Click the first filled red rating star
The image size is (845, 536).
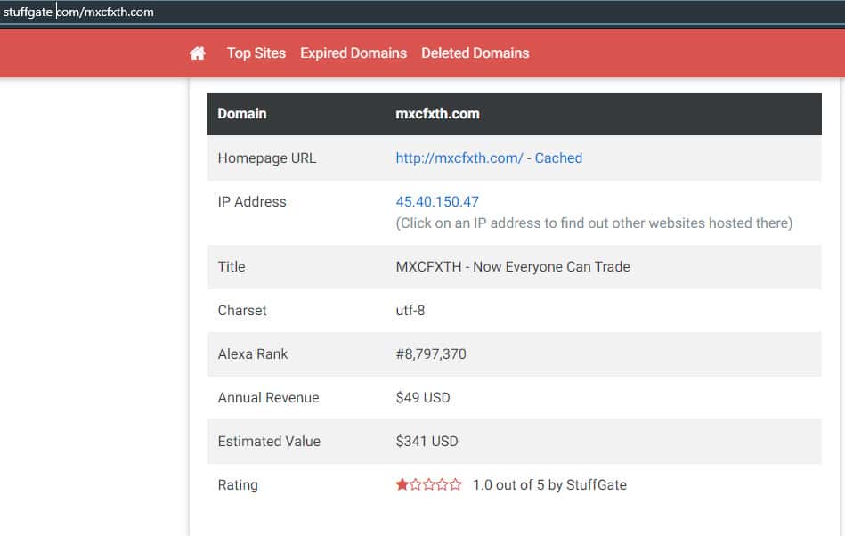point(402,485)
